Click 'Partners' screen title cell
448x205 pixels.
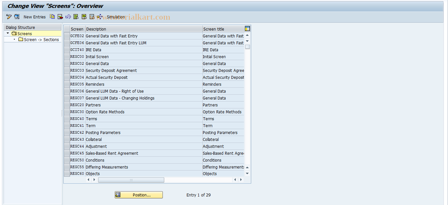point(224,105)
